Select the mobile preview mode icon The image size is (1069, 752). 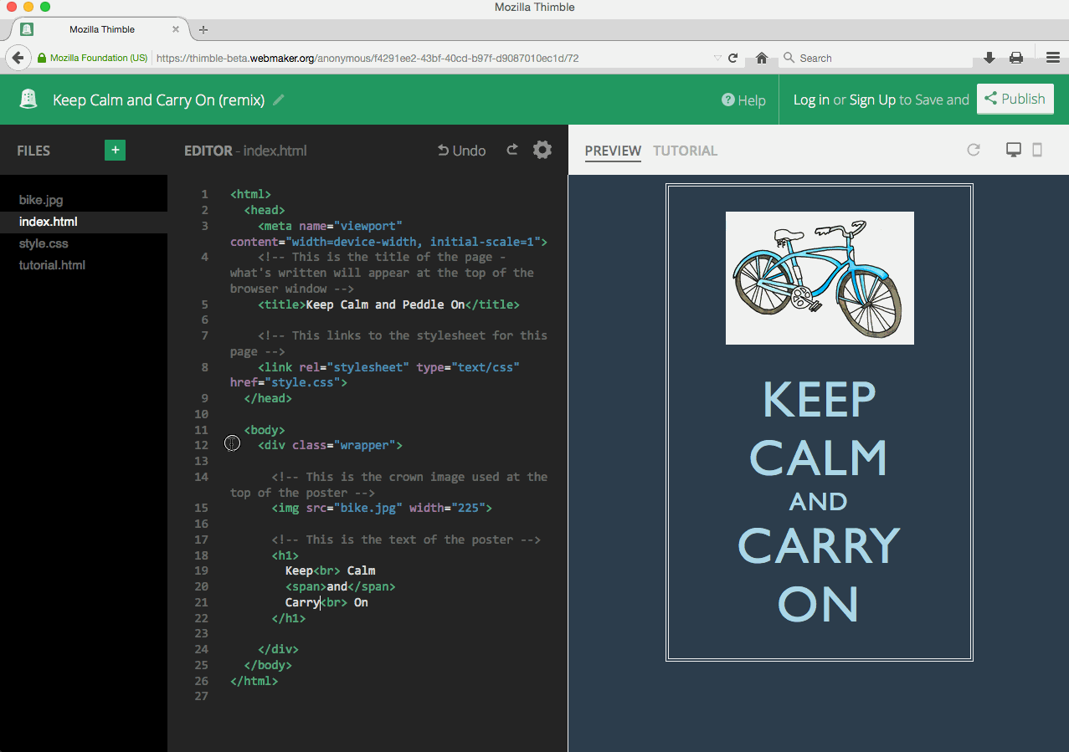tap(1037, 150)
